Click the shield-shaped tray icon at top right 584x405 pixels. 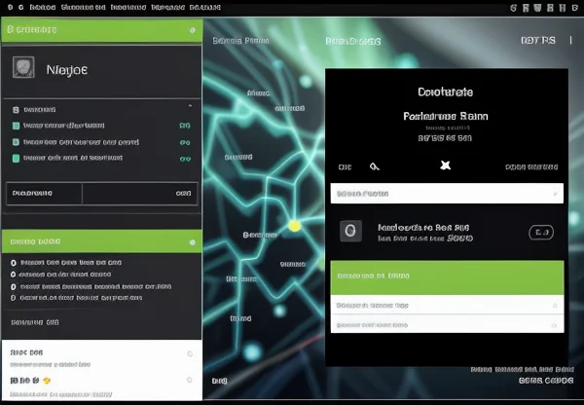coord(537,8)
